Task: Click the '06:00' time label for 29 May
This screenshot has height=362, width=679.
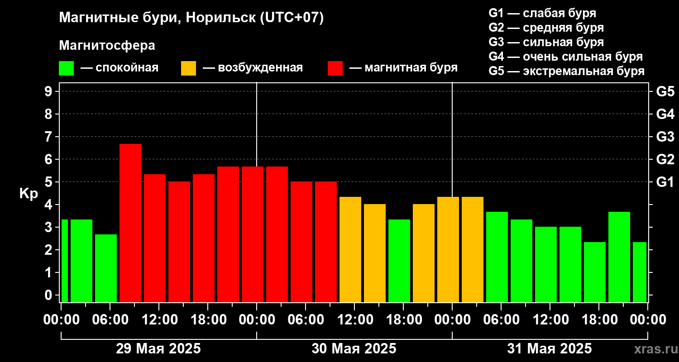Action: point(110,320)
